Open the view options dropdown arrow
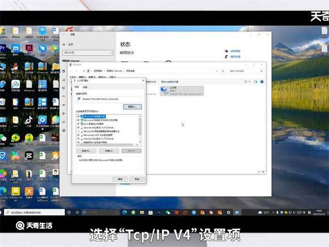329x247 pixels. click(x=250, y=82)
